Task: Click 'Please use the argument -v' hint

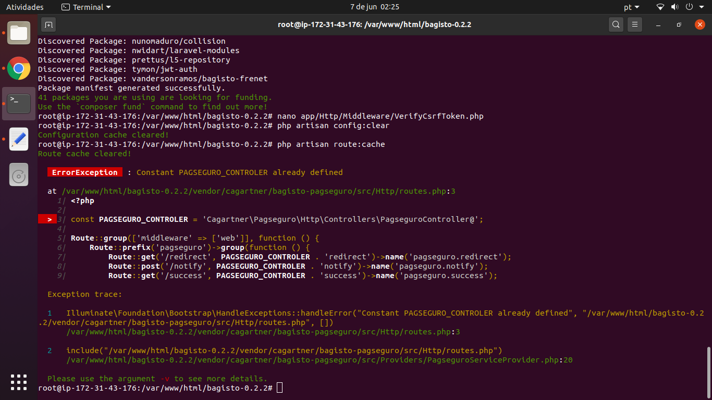Action: [x=157, y=379]
